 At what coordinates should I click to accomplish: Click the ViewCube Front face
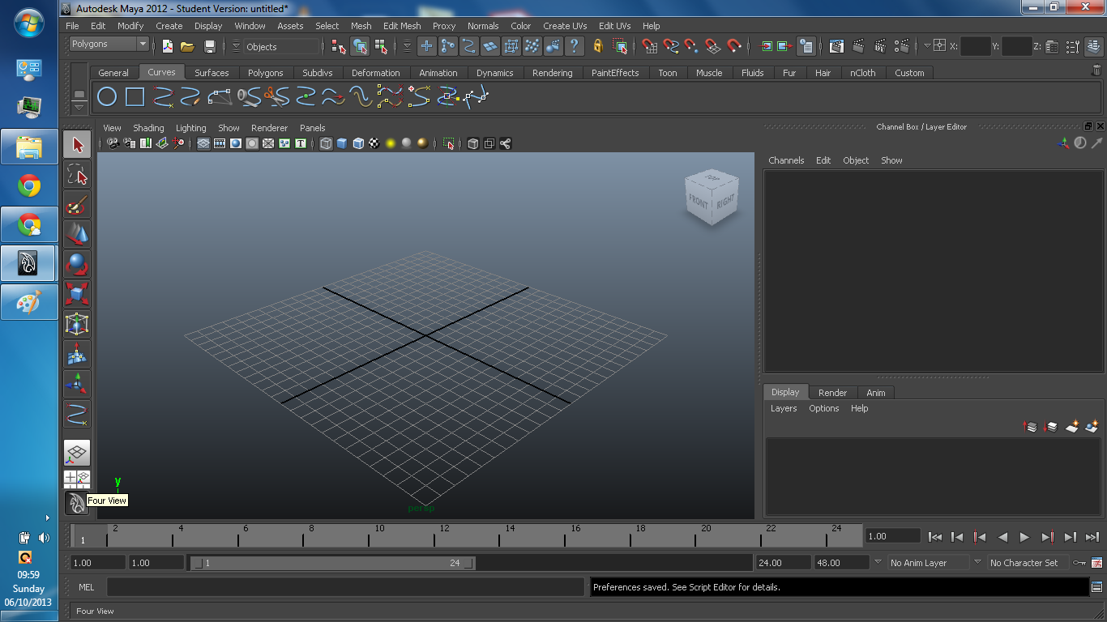pos(699,201)
